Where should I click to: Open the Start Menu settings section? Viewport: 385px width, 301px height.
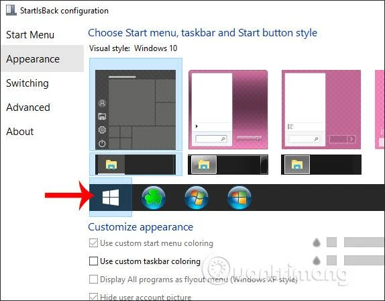pyautogui.click(x=30, y=35)
